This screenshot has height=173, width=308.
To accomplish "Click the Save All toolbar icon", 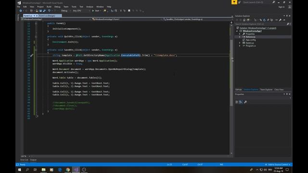I will point(44,11).
